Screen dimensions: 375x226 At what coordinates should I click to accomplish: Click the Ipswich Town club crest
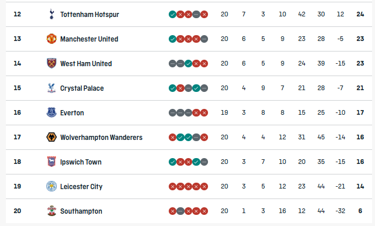52,162
